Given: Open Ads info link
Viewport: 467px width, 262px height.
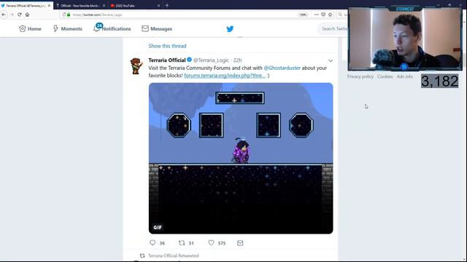Looking at the screenshot, I should [x=405, y=76].
